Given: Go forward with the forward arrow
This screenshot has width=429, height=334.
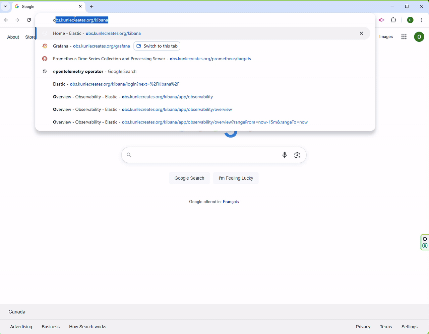Looking at the screenshot, I should [17, 20].
